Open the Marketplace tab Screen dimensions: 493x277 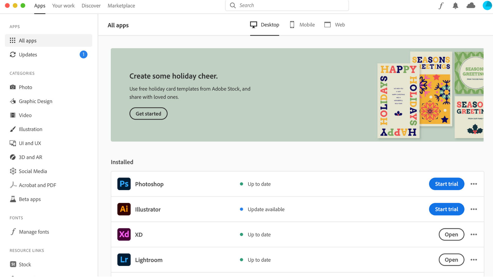(x=121, y=6)
